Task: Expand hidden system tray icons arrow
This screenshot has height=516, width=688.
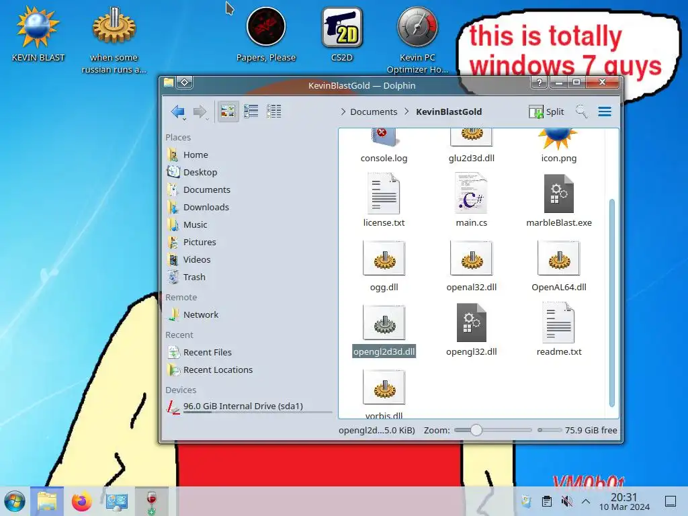Action: pos(586,501)
